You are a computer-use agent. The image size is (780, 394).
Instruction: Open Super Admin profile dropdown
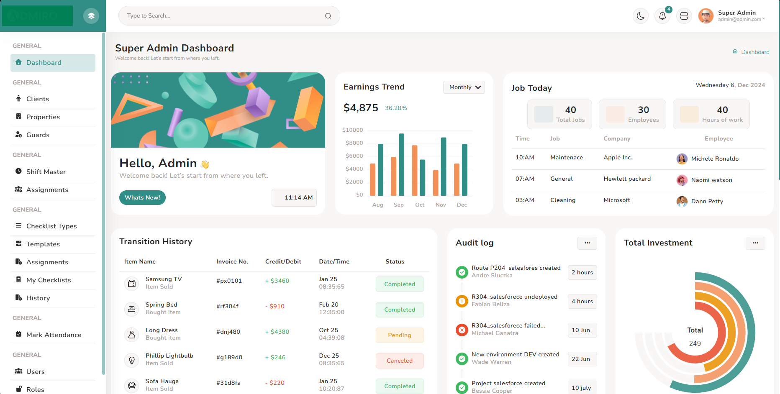732,16
